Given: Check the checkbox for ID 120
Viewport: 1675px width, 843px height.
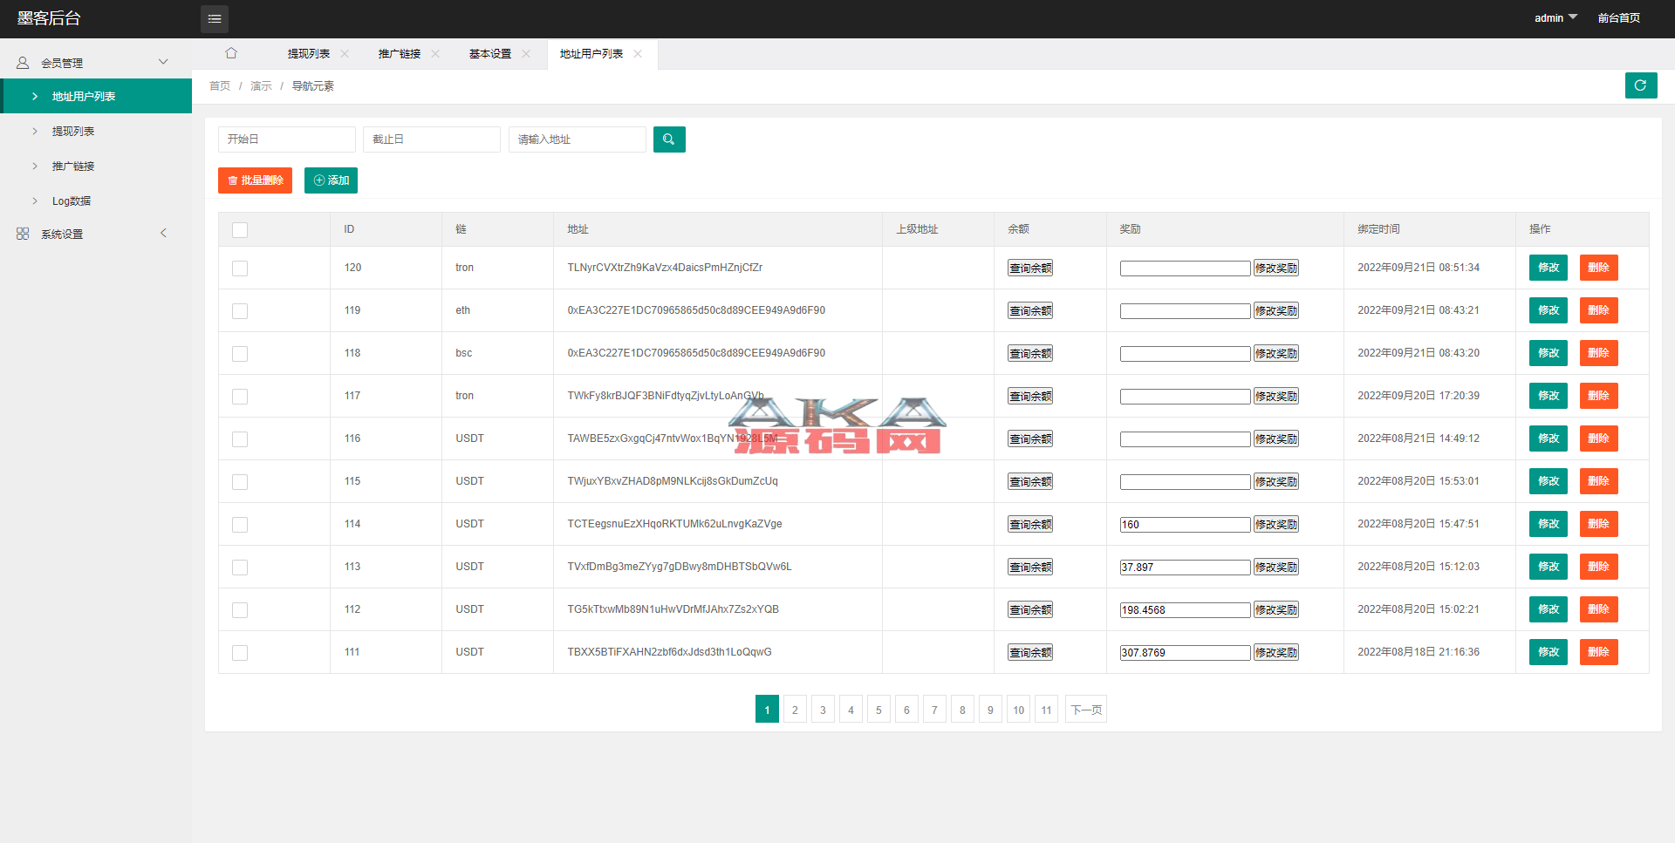Looking at the screenshot, I should click(x=240, y=269).
